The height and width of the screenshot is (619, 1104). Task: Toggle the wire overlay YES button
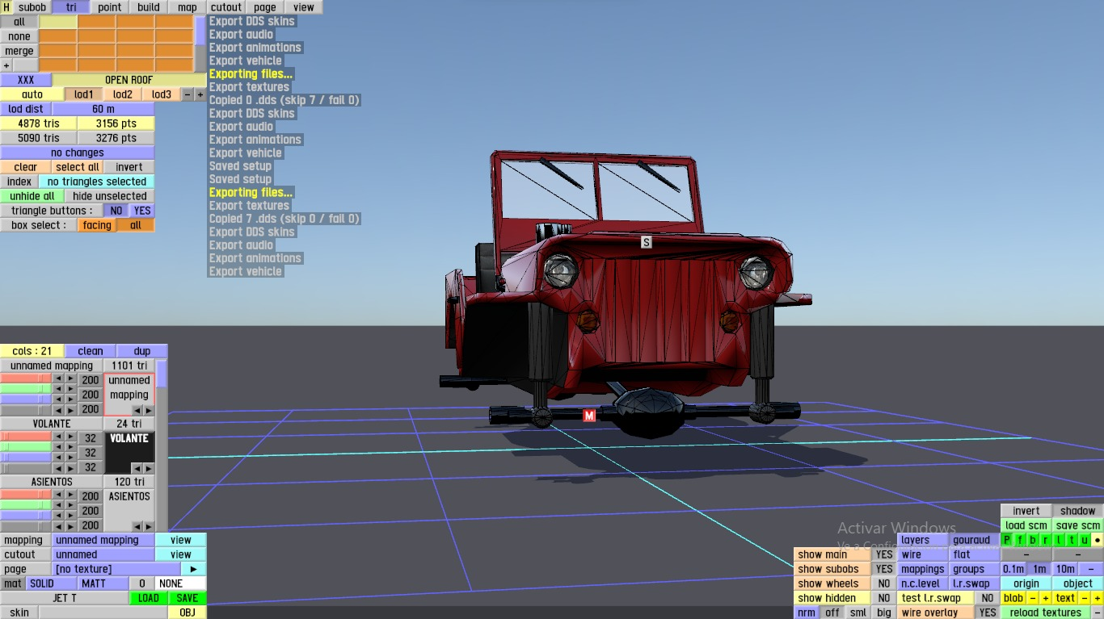tap(987, 613)
